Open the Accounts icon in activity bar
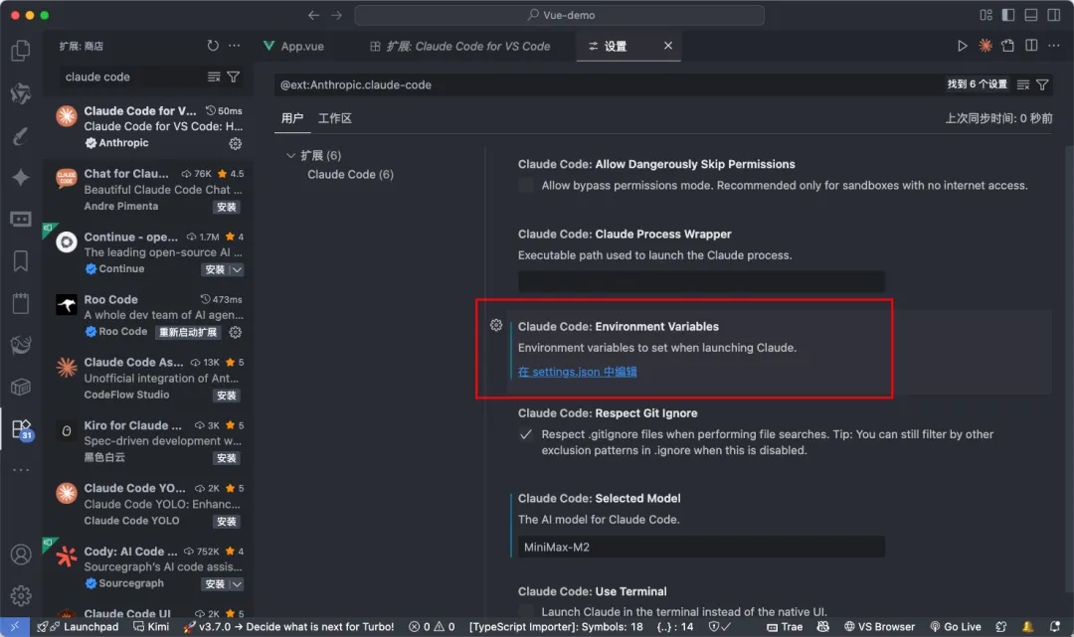 (20, 555)
